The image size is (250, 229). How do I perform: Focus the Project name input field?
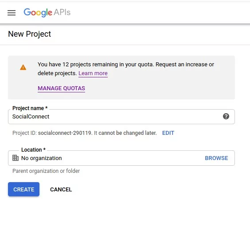(121, 117)
